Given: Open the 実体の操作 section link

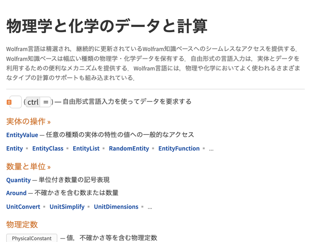Looking at the screenshot, I should pos(29,121).
